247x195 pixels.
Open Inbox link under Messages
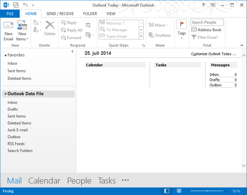[214, 75]
